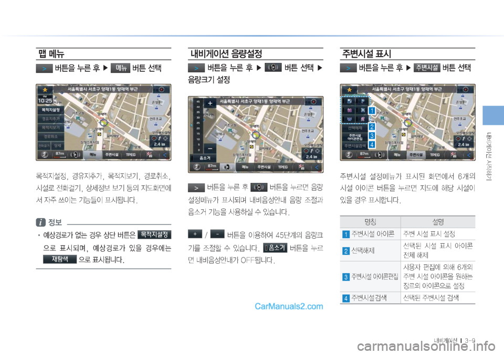Viewport: 504px width, 355px height.
Task: Tap the 0–45 volume level scale
Action: click(198, 126)
